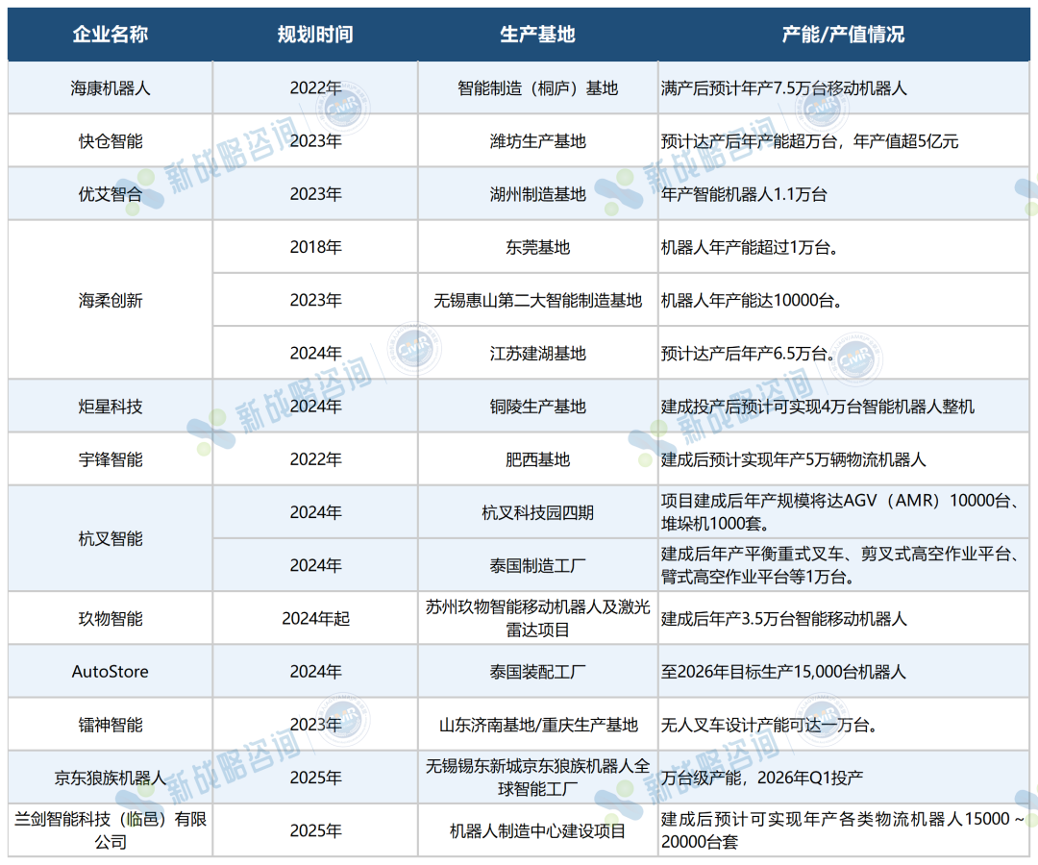Select the 炬星科技 company cell
This screenshot has width=1038, height=865.
point(110,407)
